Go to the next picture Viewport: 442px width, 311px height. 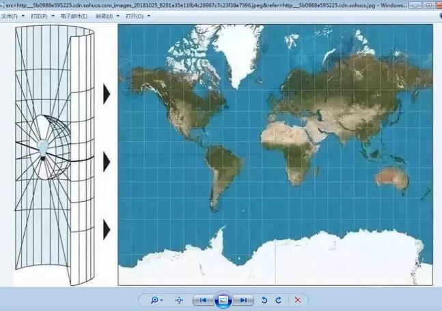(243, 300)
